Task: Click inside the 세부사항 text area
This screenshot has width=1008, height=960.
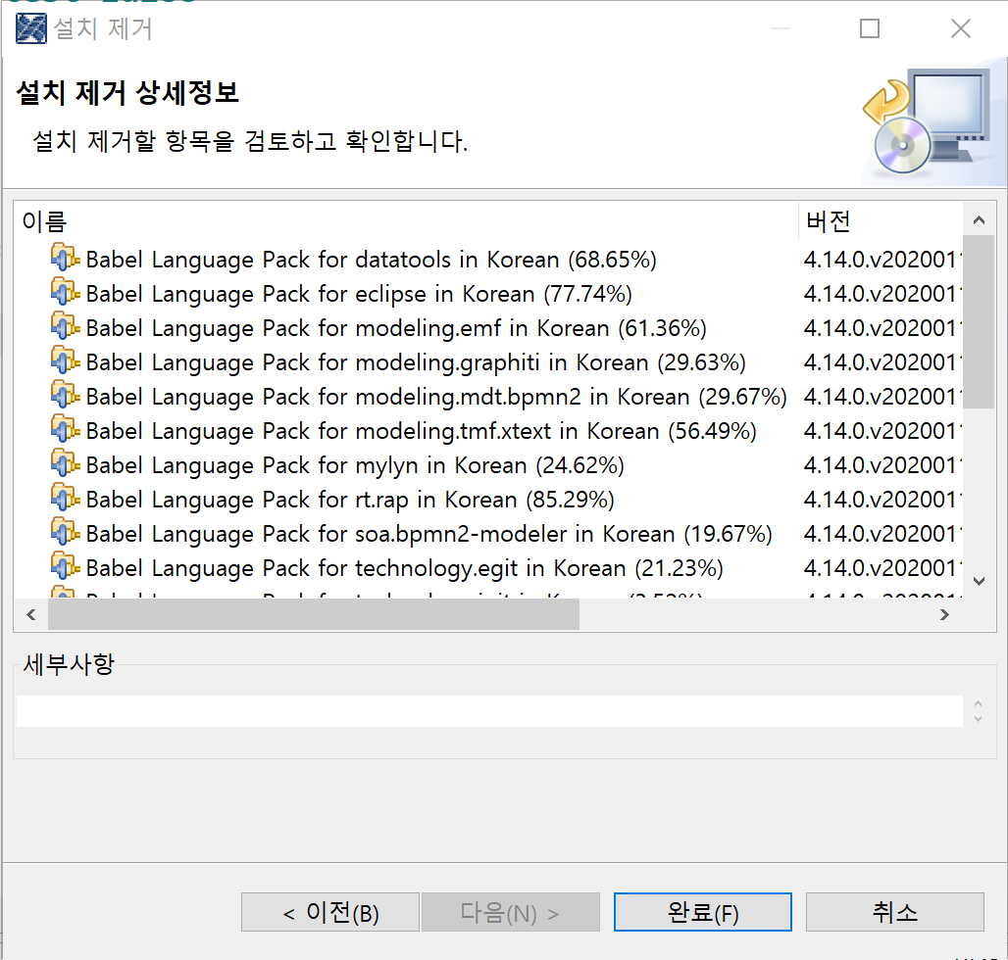Action: point(489,711)
